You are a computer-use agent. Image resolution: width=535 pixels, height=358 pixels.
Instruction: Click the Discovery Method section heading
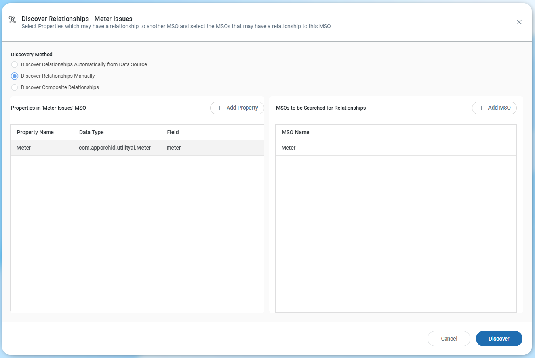coord(32,55)
